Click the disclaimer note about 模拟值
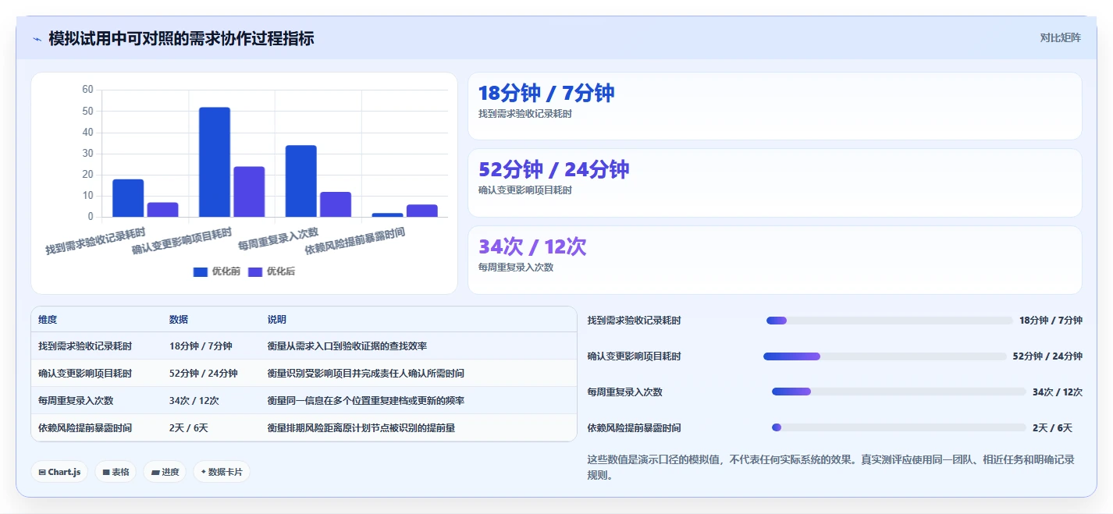This screenshot has height=514, width=1113. [831, 467]
